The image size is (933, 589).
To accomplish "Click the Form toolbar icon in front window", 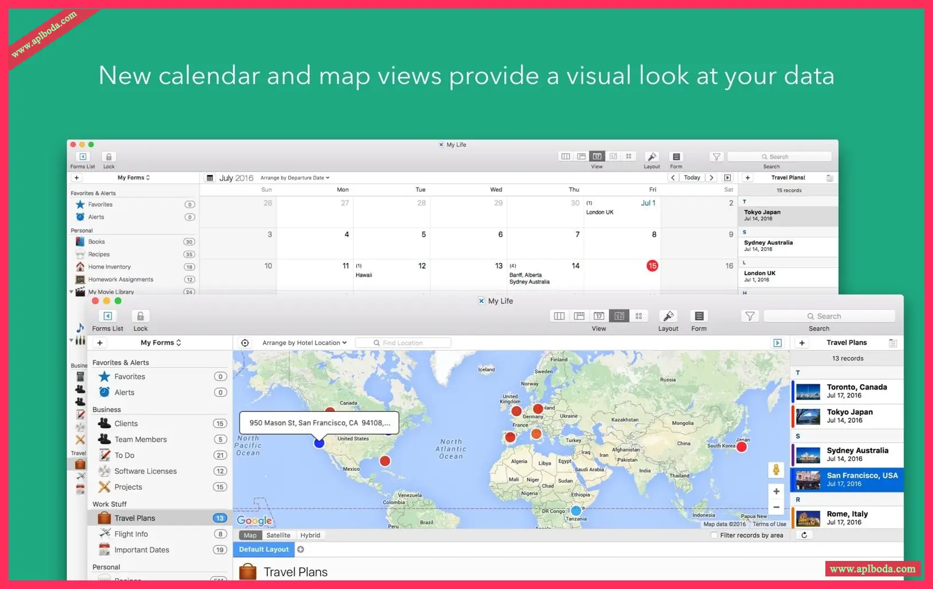I will pyautogui.click(x=699, y=316).
